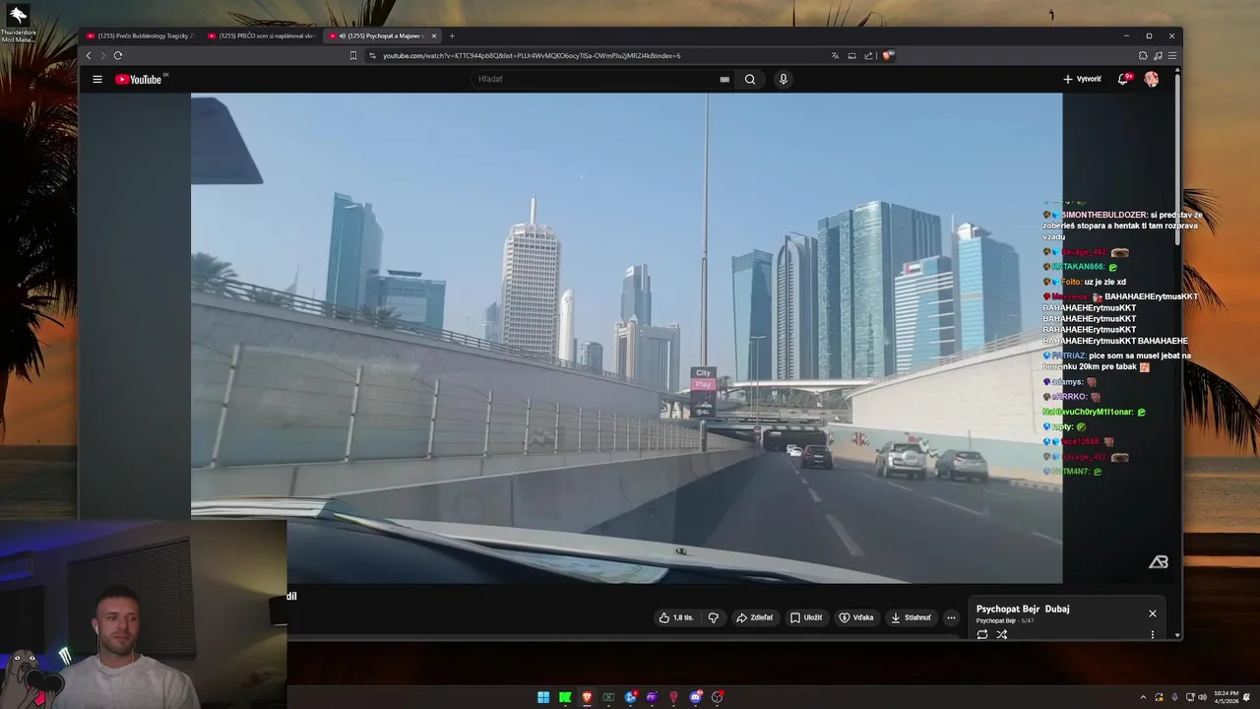Open the OBS Studio taskbar icon
1260x709 pixels.
point(718,697)
